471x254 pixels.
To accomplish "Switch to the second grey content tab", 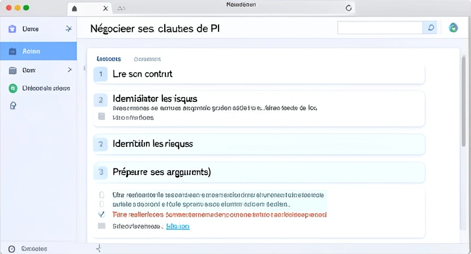I will [x=147, y=59].
